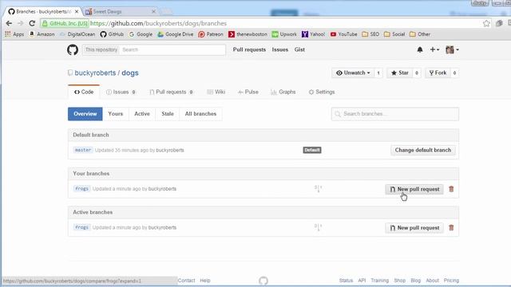The height and width of the screenshot is (287, 511).
Task: Open Issues in top navigation
Action: 280,49
